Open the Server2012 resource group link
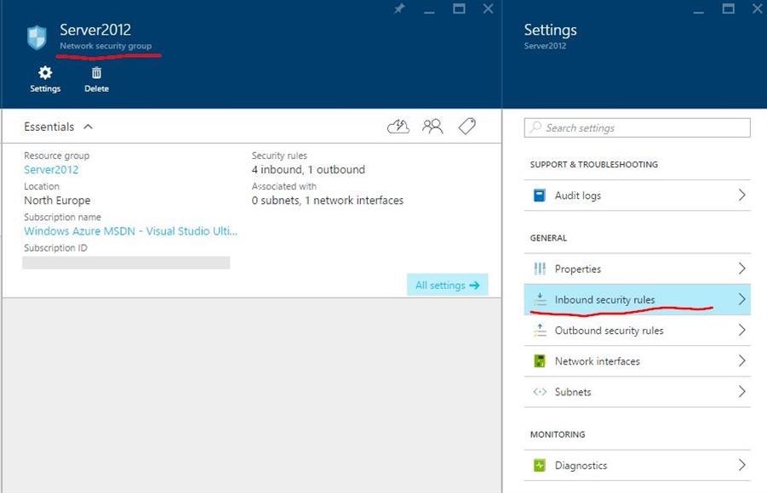This screenshot has width=767, height=493. coord(51,170)
